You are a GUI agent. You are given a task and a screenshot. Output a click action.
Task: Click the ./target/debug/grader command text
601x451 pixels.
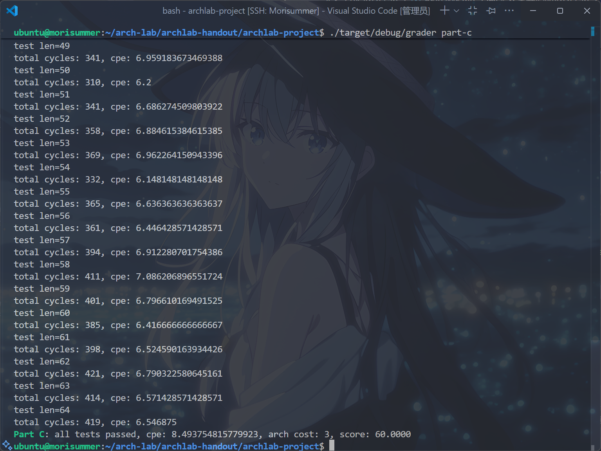click(x=383, y=33)
